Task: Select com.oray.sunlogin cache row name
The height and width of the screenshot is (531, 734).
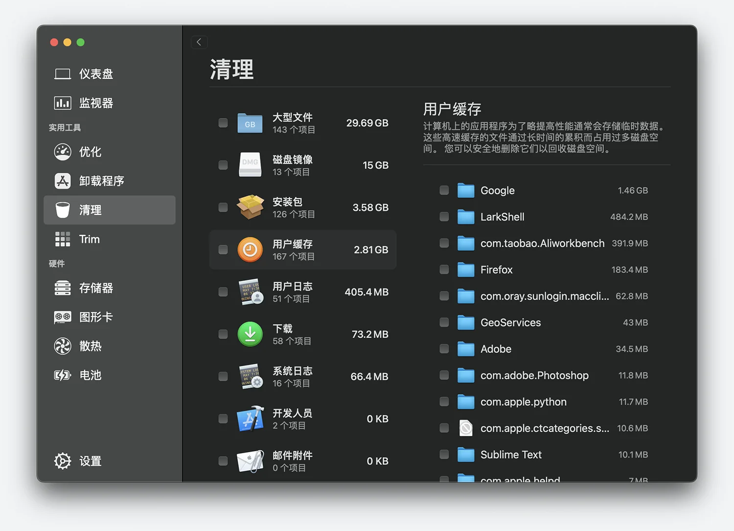Action: click(x=545, y=296)
